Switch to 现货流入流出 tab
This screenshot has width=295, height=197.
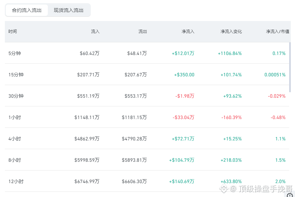69,10
